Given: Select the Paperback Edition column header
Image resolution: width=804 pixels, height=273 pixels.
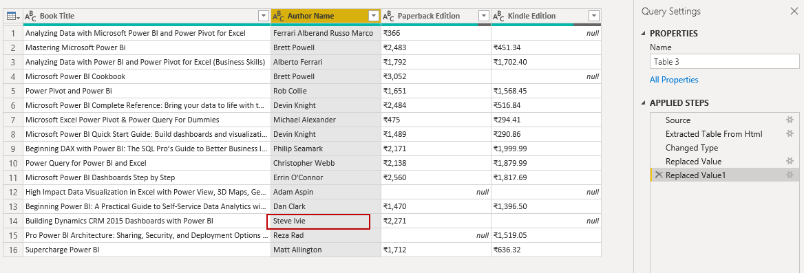Looking at the screenshot, I should 436,17.
